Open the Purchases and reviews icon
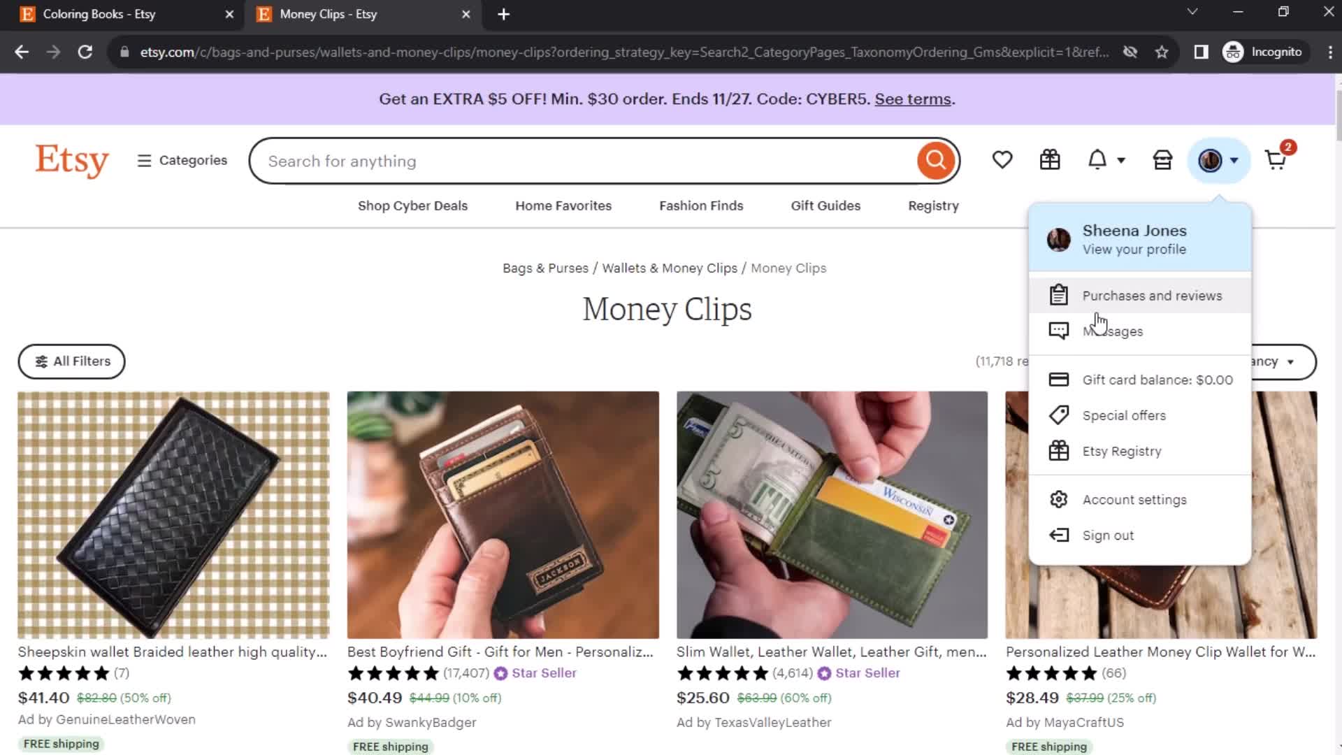Image resolution: width=1342 pixels, height=755 pixels. 1059,295
